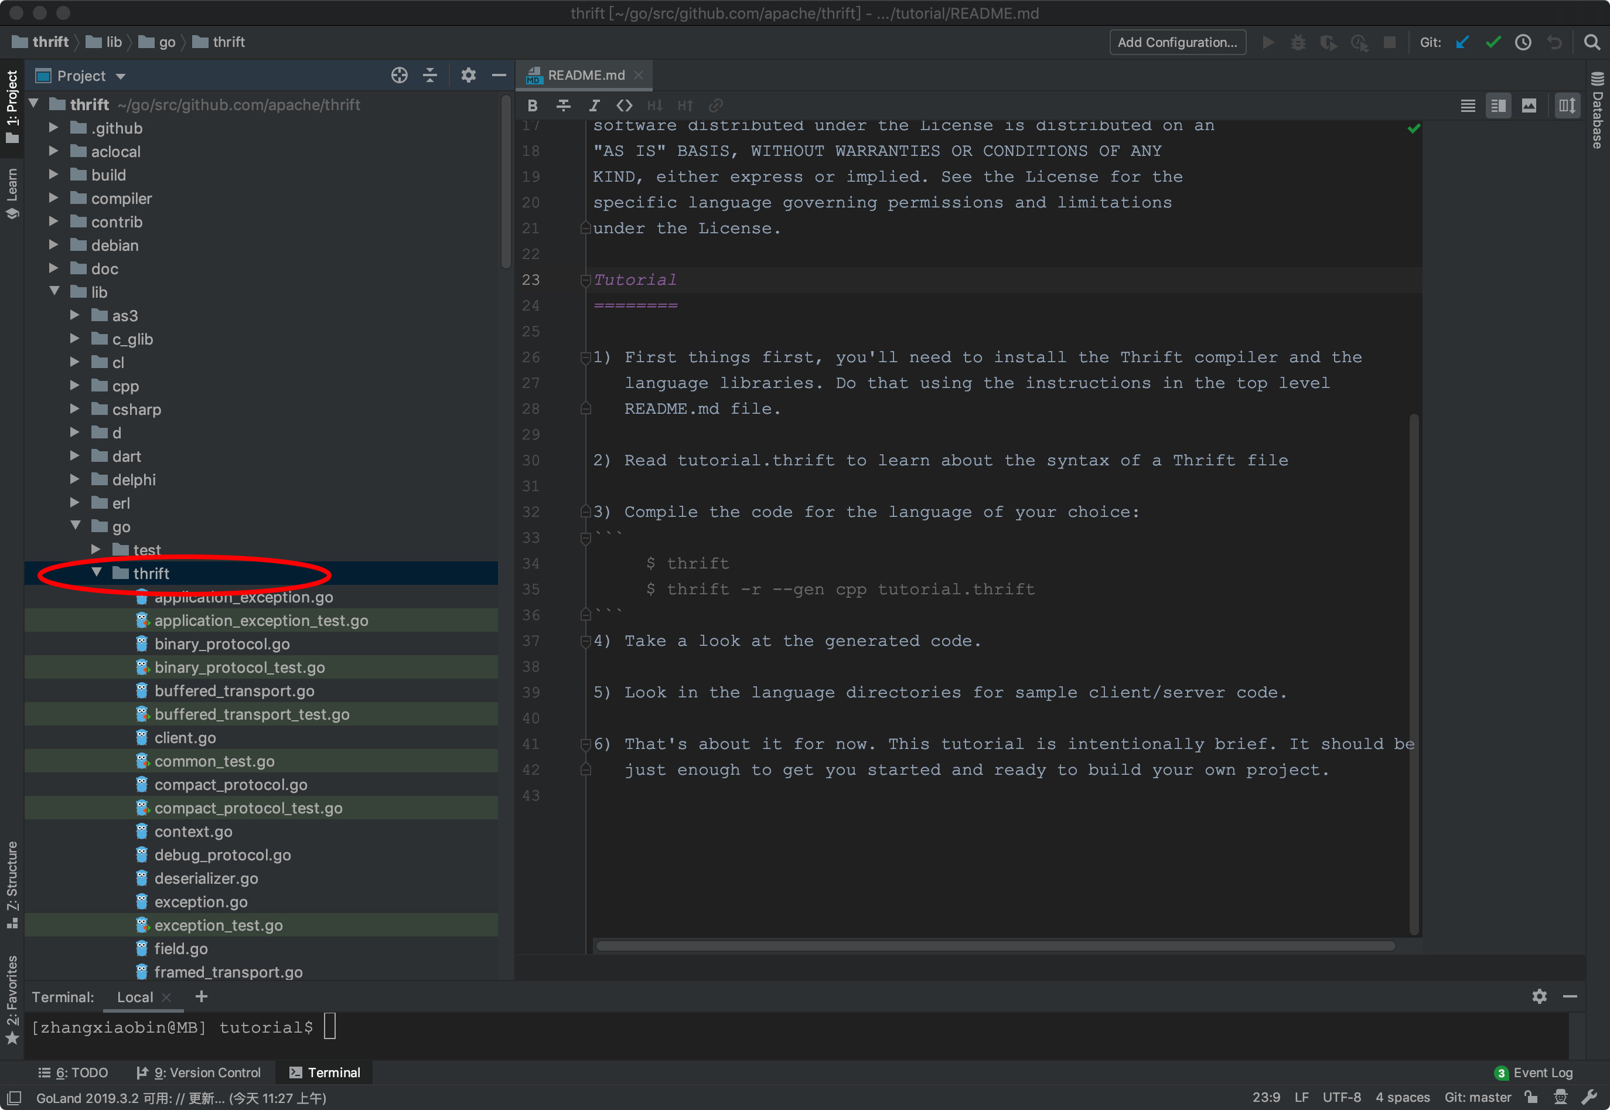This screenshot has height=1110, width=1610.
Task: Open the 9: Version Control tool window
Action: (x=199, y=1072)
